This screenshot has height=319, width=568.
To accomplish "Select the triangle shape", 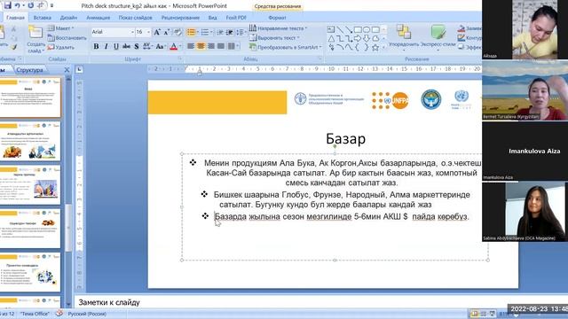I will pyautogui.click(x=331, y=38).
